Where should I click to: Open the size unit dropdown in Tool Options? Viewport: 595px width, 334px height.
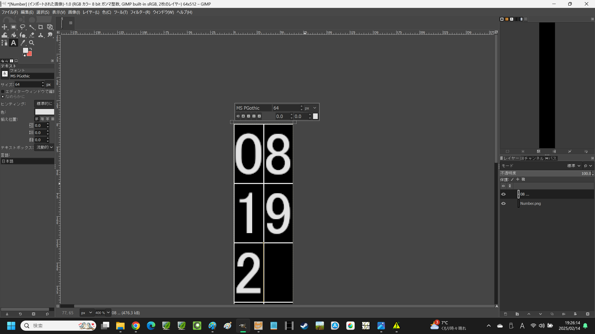(x=49, y=85)
